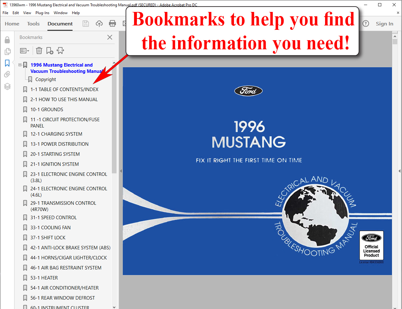Open 11-1 CIRCUIT PROTECTION/FUSE PANEL
Viewport: 402px width, 309px height.
[x=65, y=123]
